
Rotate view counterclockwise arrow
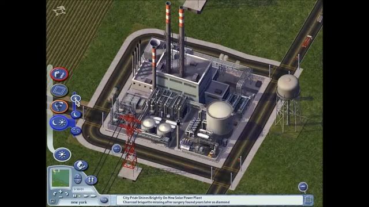[x=55, y=194]
